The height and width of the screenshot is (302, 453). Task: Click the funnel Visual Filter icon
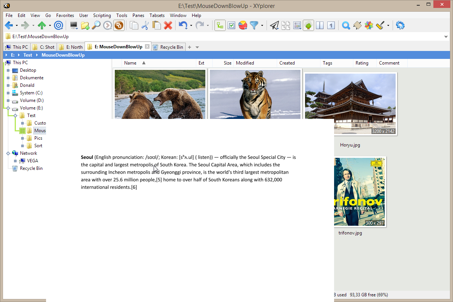click(x=254, y=25)
